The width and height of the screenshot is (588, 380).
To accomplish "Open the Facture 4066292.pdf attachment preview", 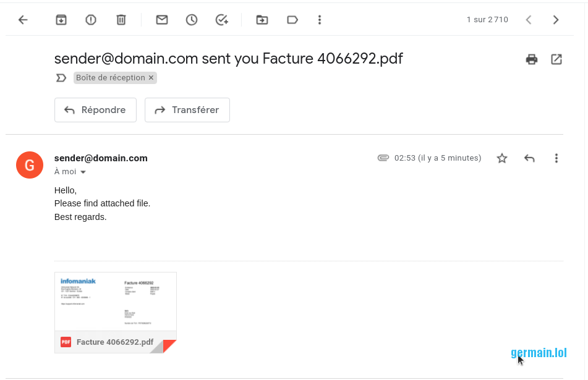I will tap(116, 303).
